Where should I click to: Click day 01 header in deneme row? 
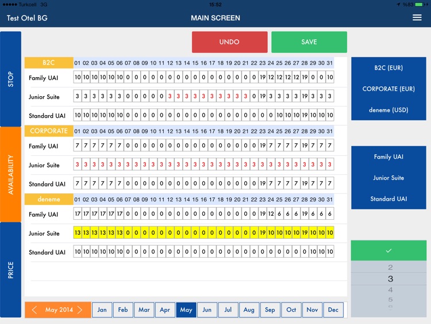coord(78,200)
